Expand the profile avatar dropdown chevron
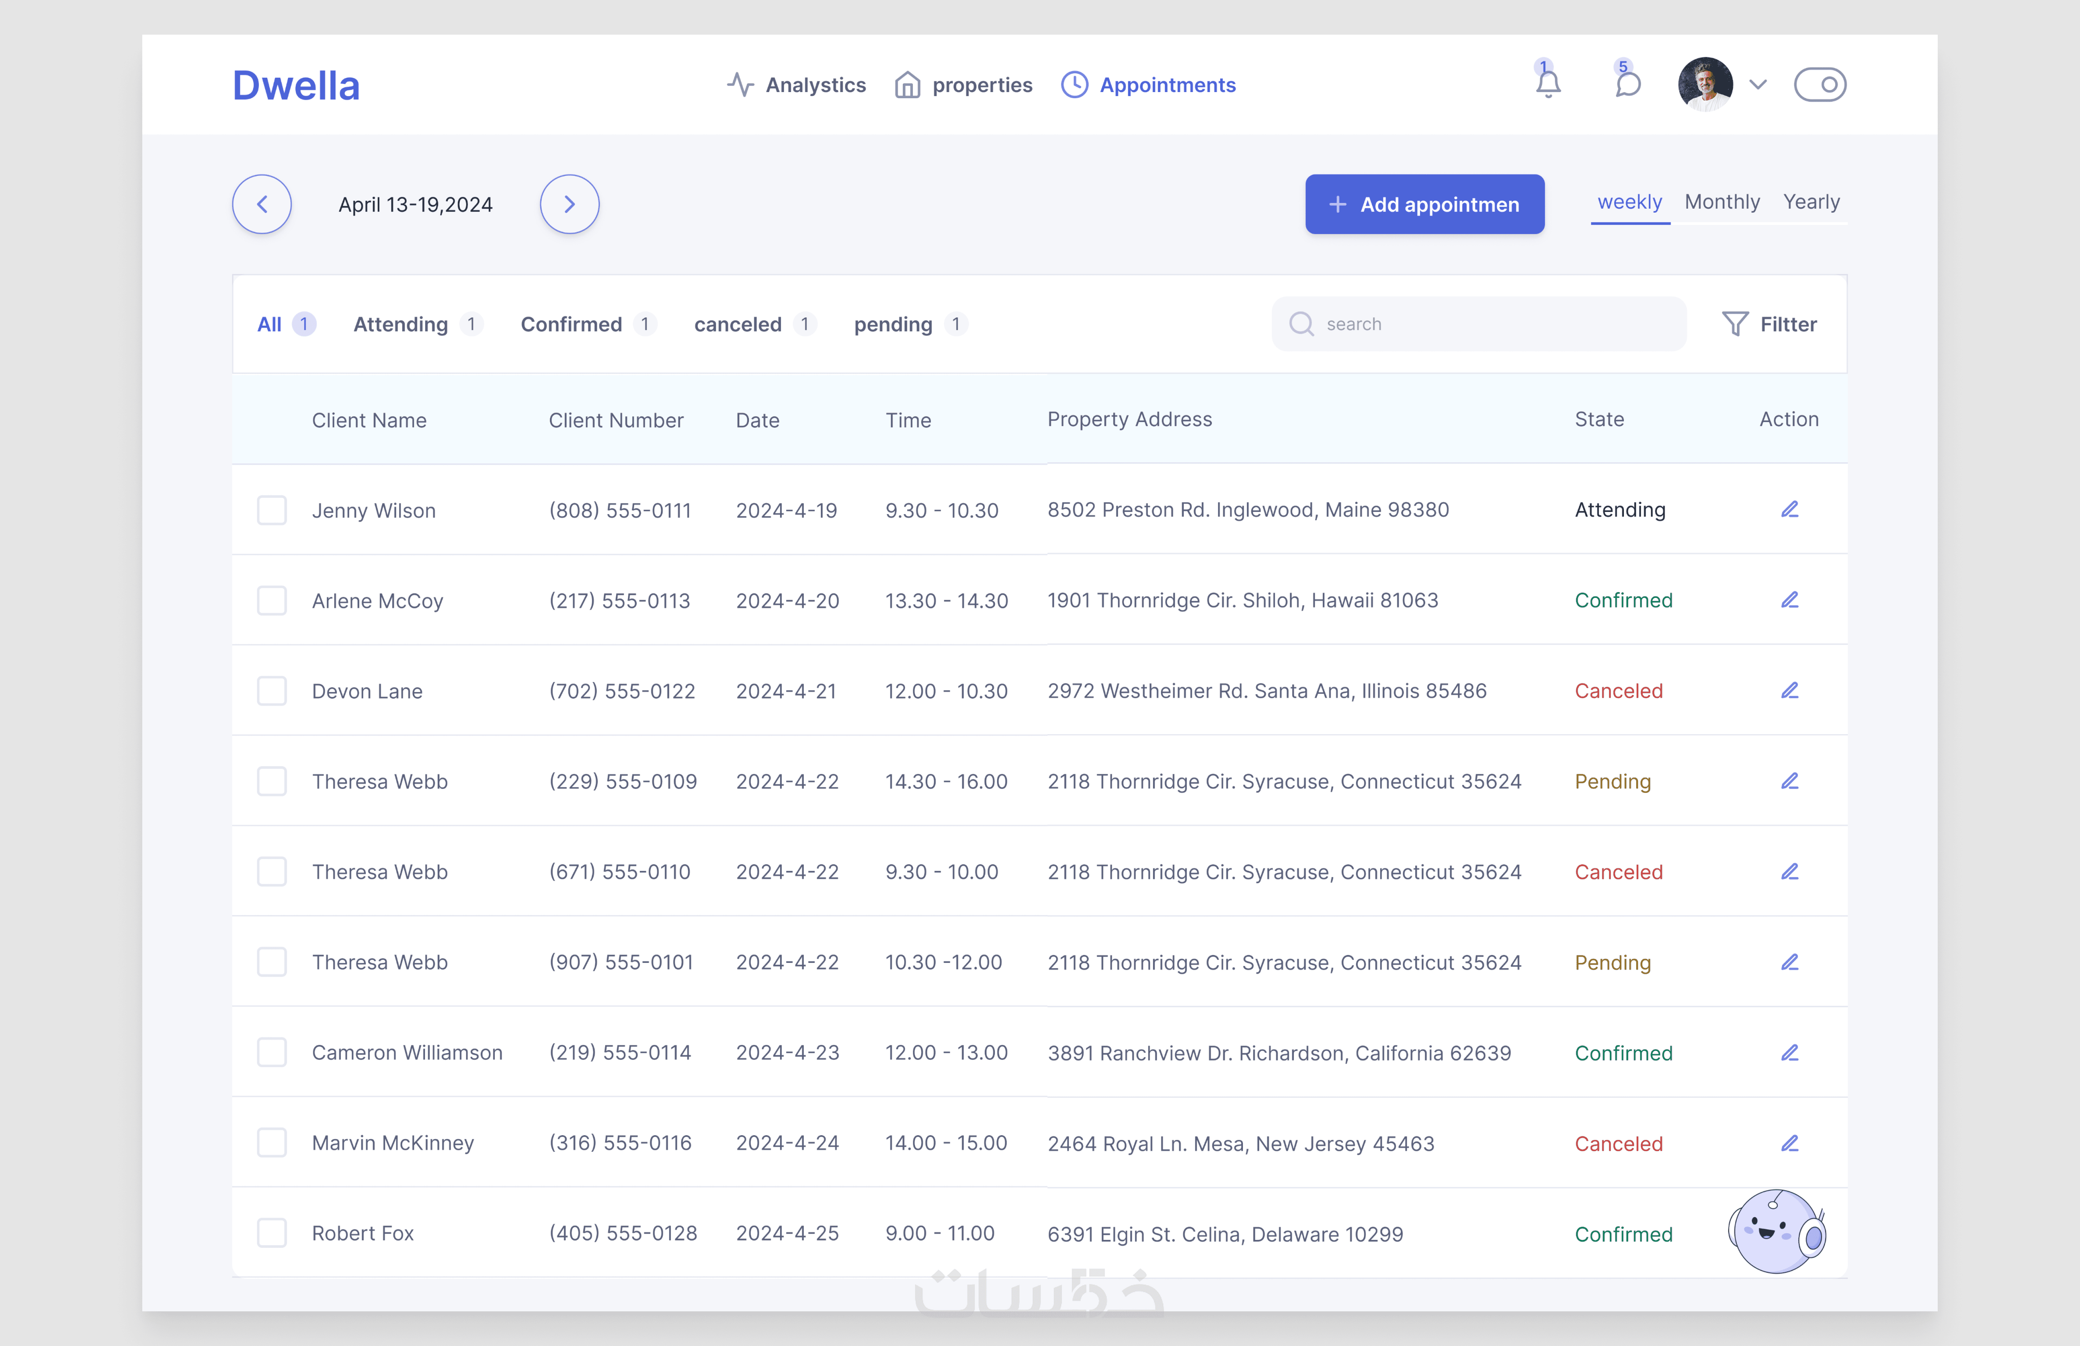Screen dimensions: 2080x1346 pos(1758,85)
